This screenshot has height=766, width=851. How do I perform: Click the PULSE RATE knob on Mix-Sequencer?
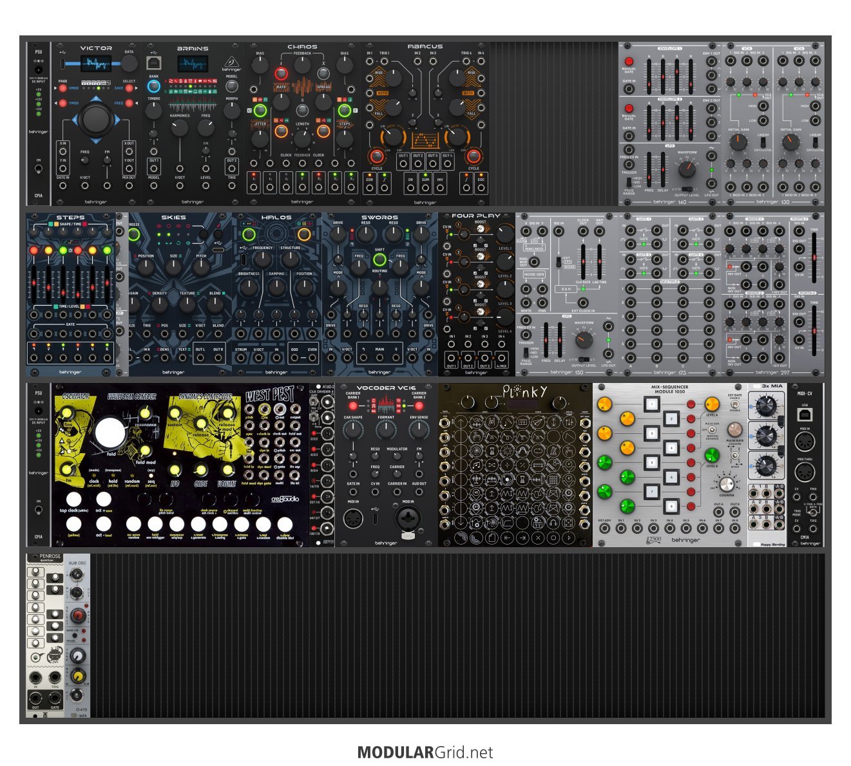735,429
